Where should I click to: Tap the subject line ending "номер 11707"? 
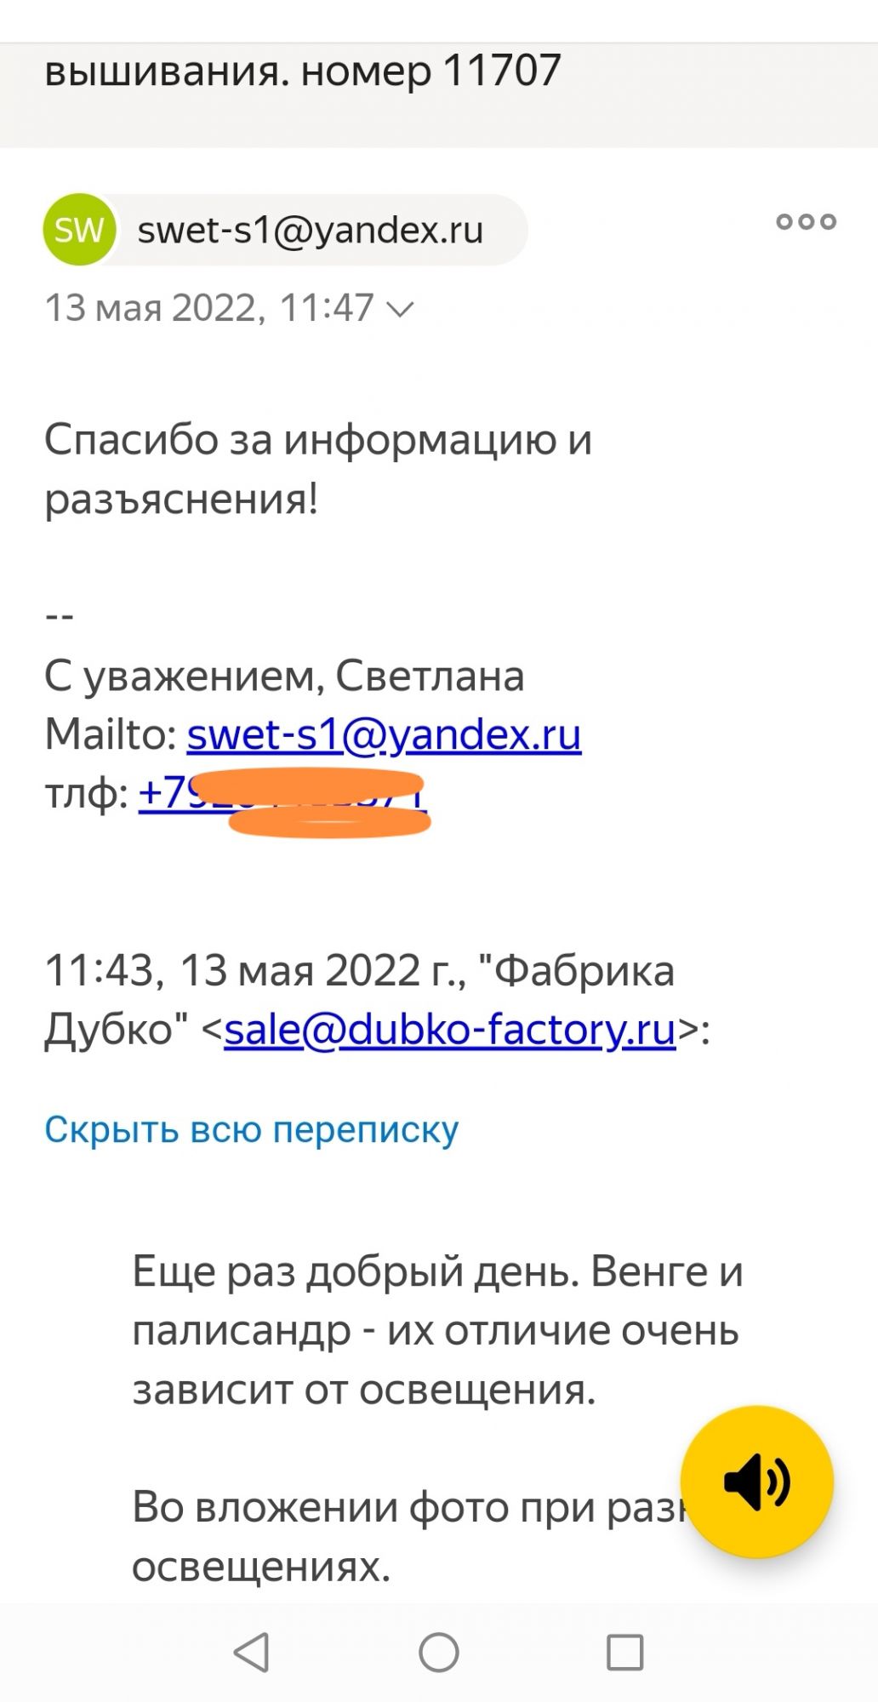coord(303,71)
